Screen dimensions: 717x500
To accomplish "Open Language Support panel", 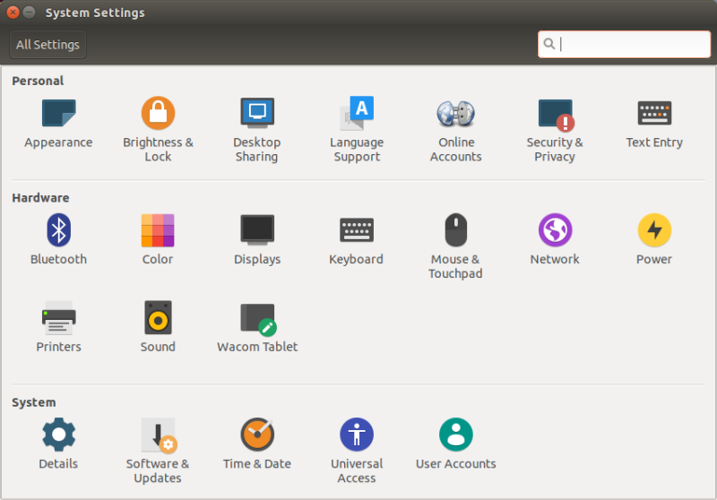I will coord(357,115).
